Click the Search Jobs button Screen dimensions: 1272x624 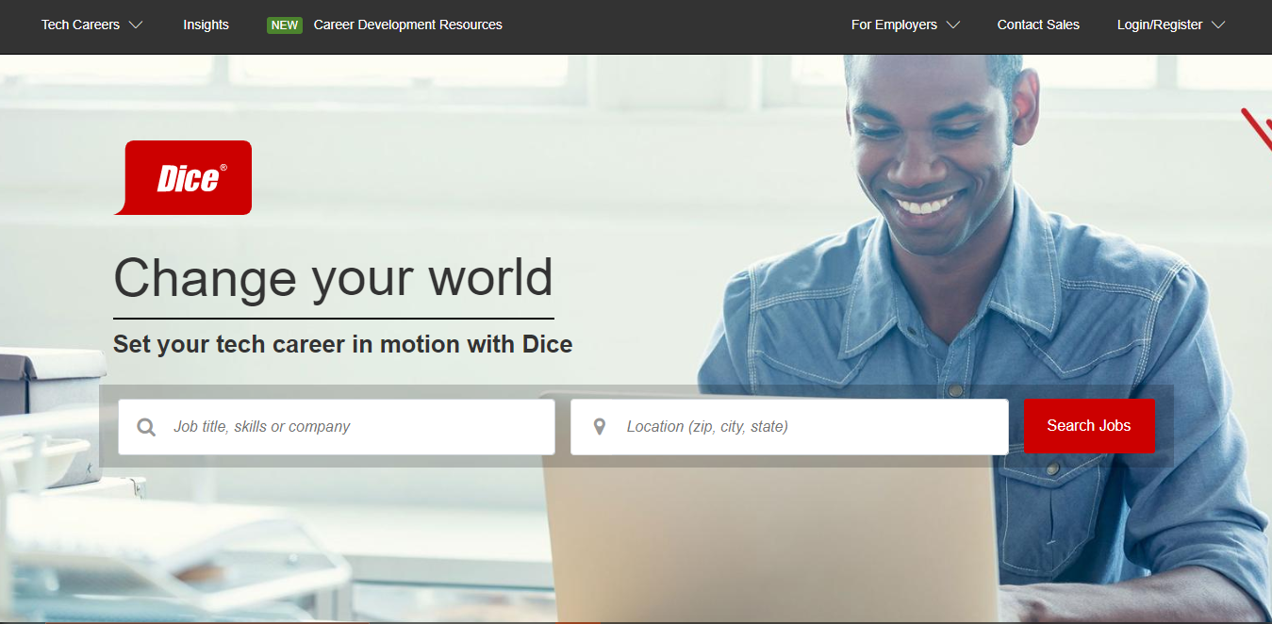tap(1088, 426)
